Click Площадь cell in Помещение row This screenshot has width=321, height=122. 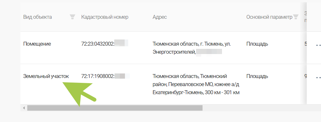[257, 44]
